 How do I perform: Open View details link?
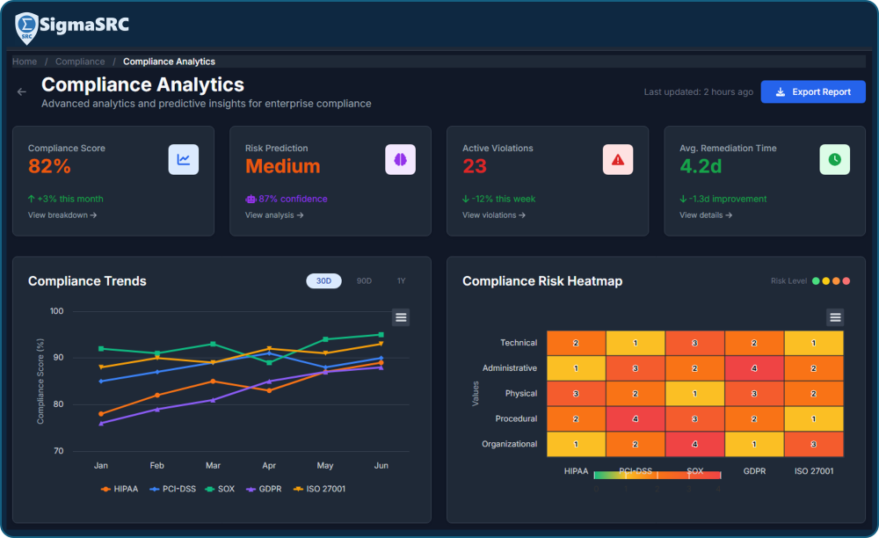pyautogui.click(x=706, y=215)
